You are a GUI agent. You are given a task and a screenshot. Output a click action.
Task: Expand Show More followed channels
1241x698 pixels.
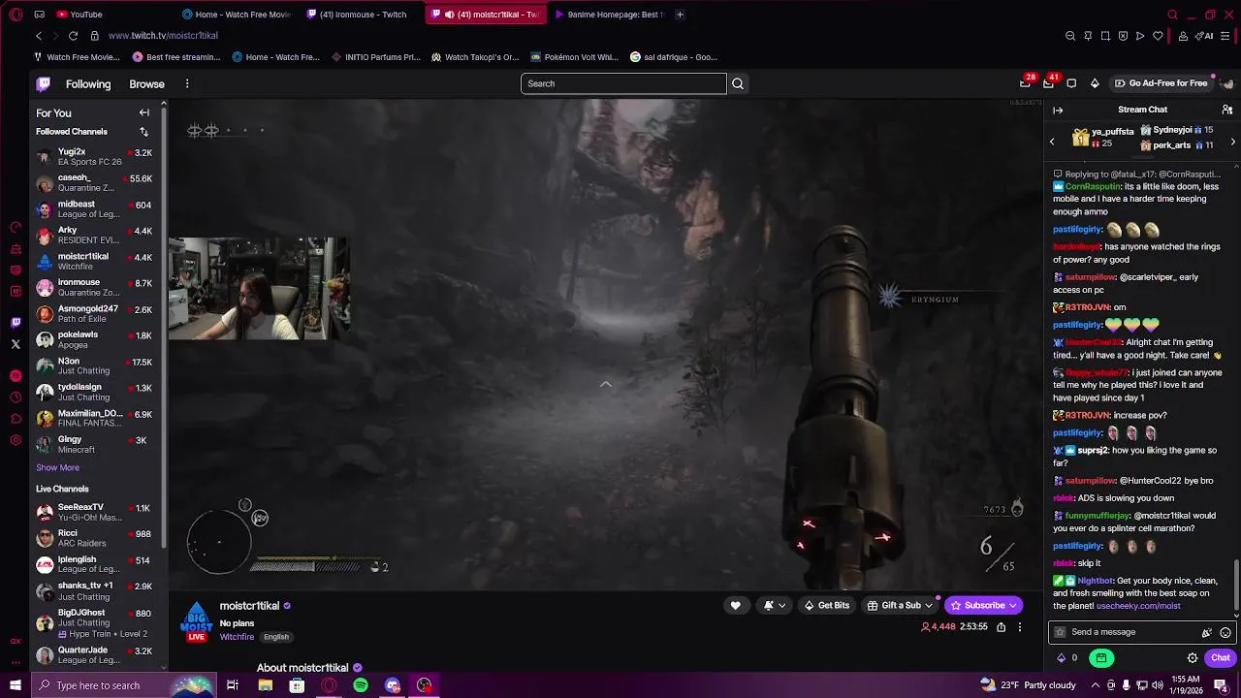point(57,467)
